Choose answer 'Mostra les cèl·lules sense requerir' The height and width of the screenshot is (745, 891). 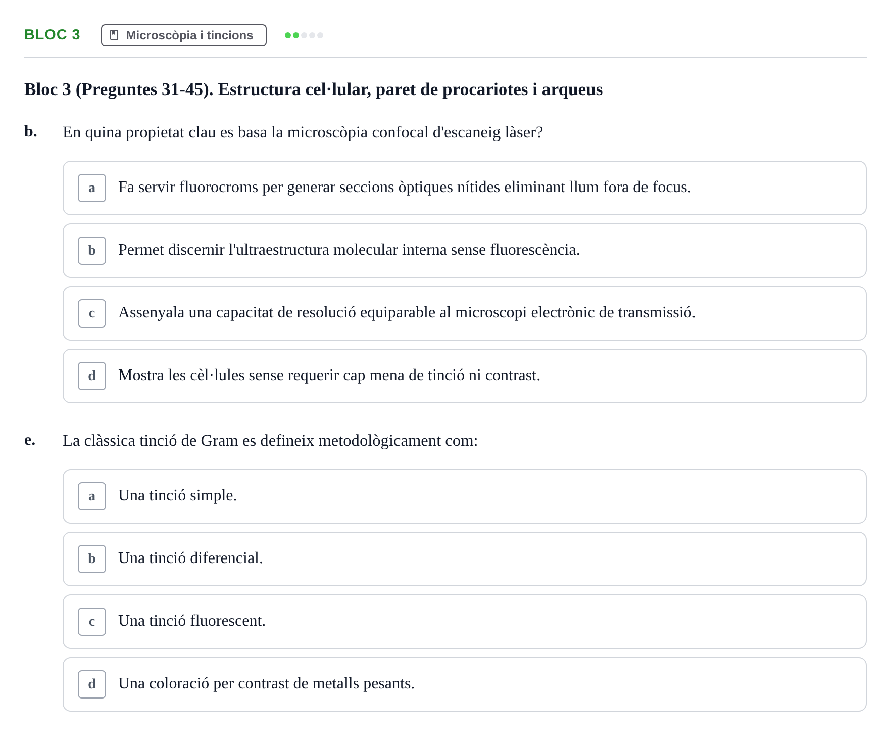465,376
